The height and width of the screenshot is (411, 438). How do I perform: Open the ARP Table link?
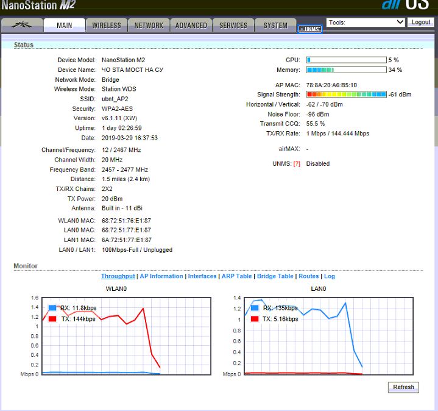[236, 276]
